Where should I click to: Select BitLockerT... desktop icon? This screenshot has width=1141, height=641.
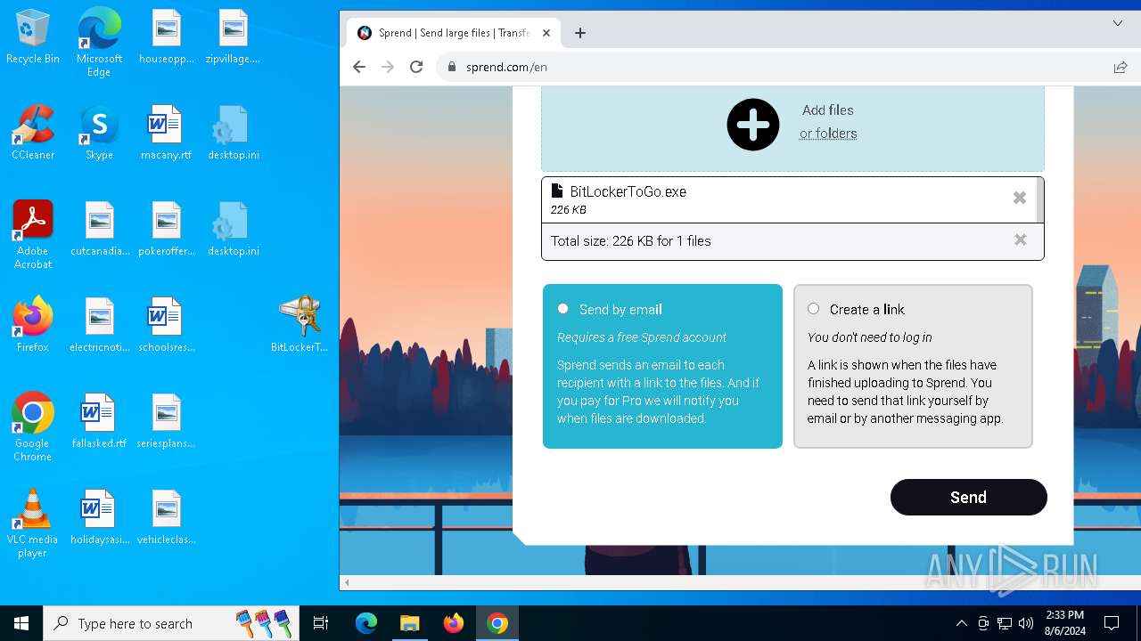(300, 324)
